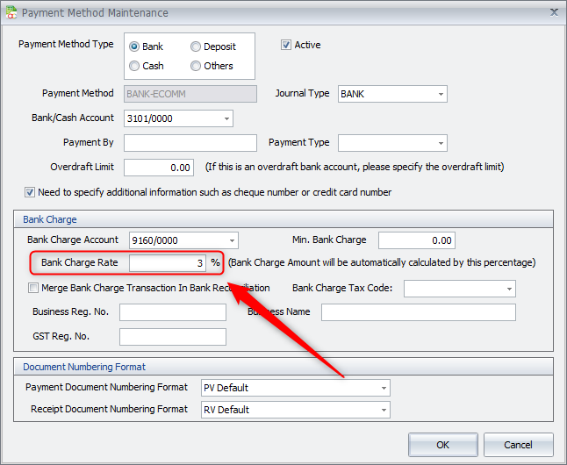Click the app icon in title bar
Screen dimensions: 567x465
[x=11, y=13]
